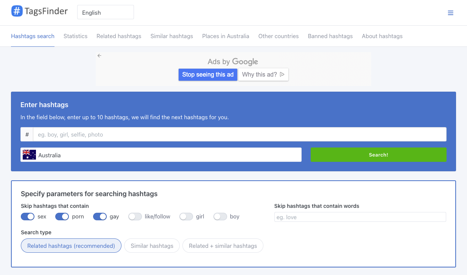Screen dimensions: 467x275
Task: Enable the like/follow filter toggle
Action: point(135,217)
